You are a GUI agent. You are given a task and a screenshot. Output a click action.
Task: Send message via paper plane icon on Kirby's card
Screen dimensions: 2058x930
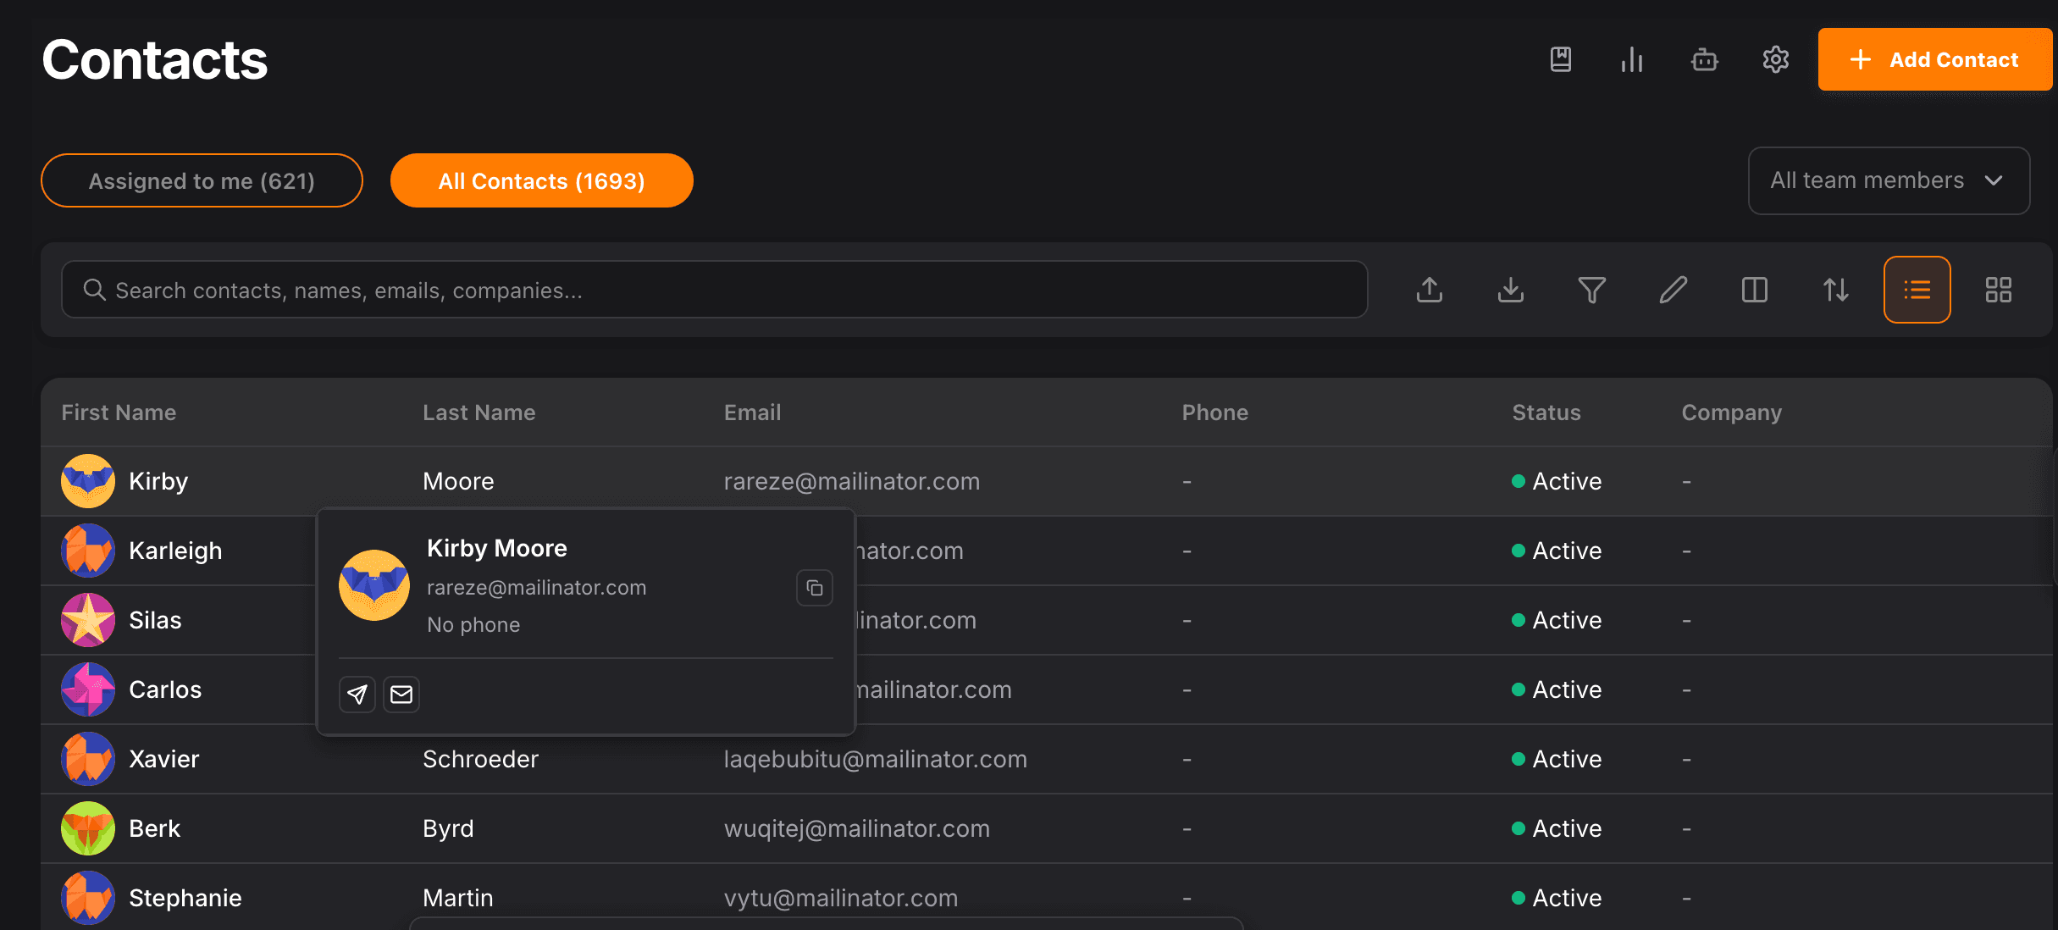357,694
